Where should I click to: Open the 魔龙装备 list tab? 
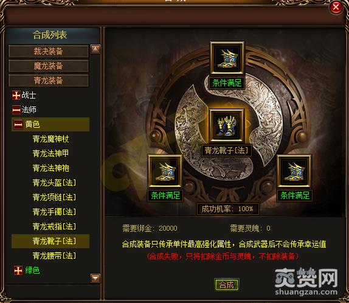click(x=48, y=66)
